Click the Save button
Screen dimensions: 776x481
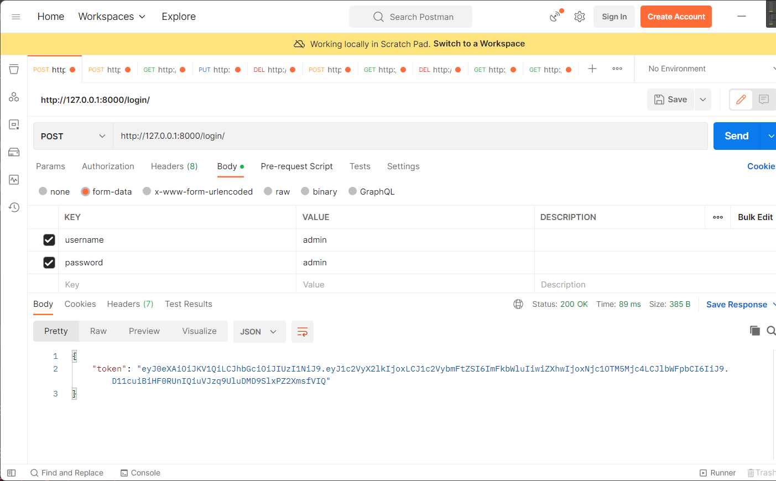(x=670, y=100)
